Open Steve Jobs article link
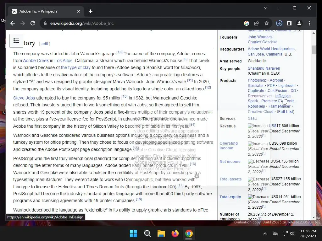This screenshot has width=322, height=241. (24, 98)
